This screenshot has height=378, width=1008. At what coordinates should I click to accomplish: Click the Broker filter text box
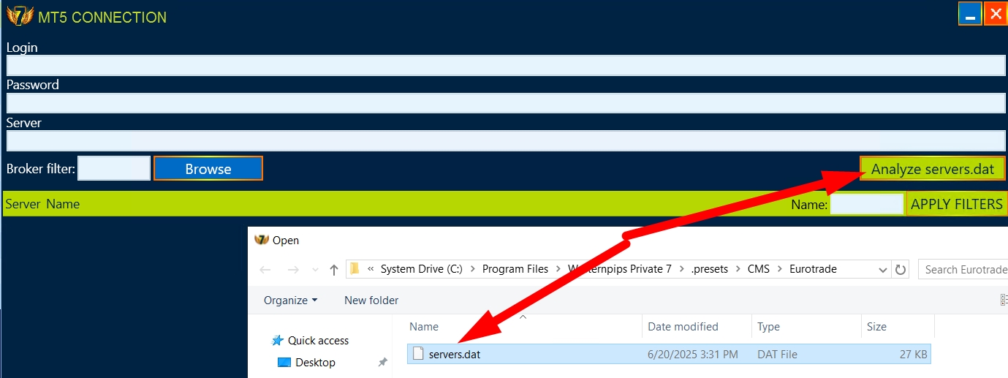pyautogui.click(x=114, y=168)
